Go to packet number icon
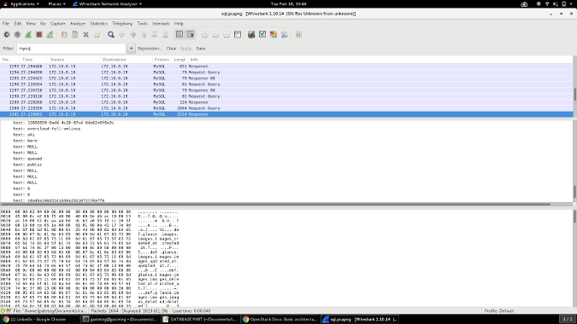 click(144, 34)
